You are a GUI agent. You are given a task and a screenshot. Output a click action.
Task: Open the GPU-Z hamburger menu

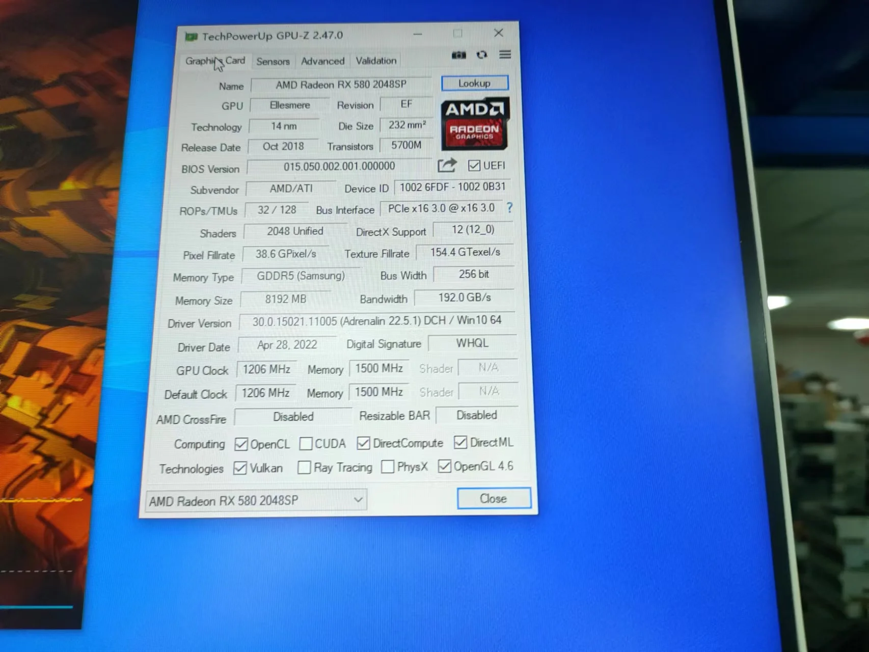tap(505, 54)
